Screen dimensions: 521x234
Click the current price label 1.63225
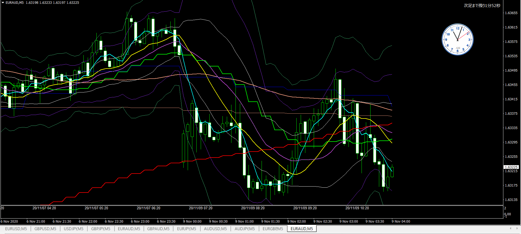(x=511, y=167)
